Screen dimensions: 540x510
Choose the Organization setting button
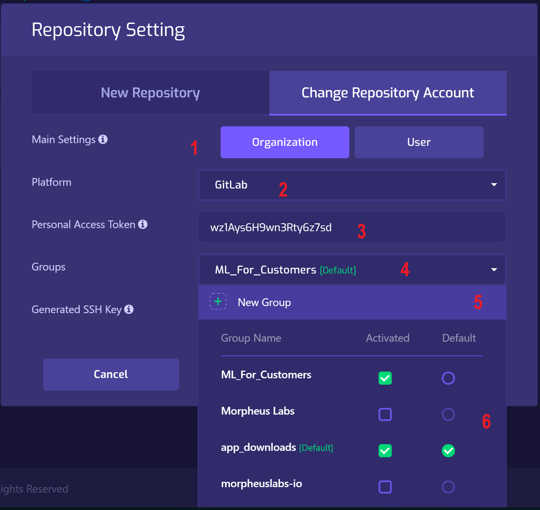tap(285, 142)
